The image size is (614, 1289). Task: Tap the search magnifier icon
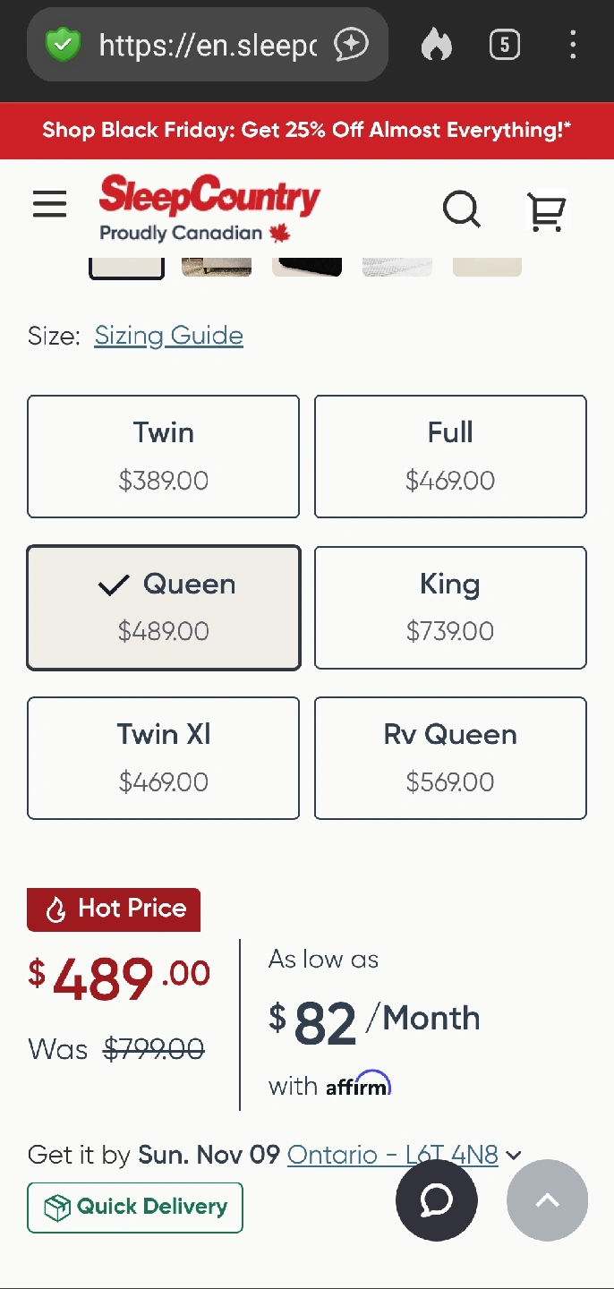462,209
